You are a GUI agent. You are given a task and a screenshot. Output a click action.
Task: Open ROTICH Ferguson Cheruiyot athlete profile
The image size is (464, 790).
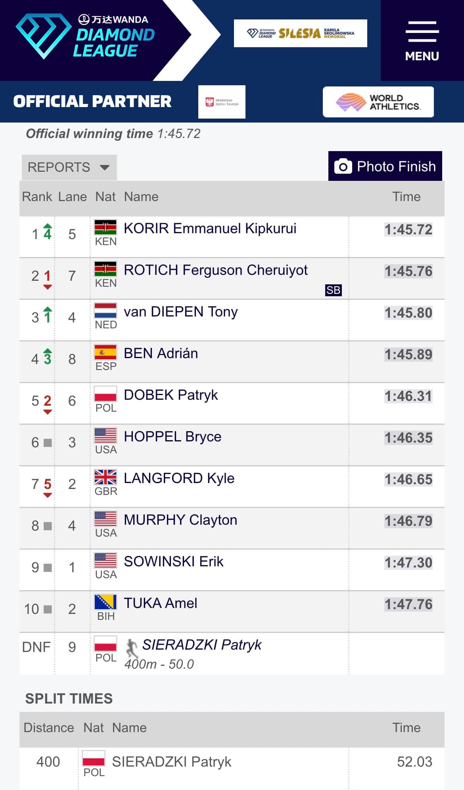click(x=215, y=270)
